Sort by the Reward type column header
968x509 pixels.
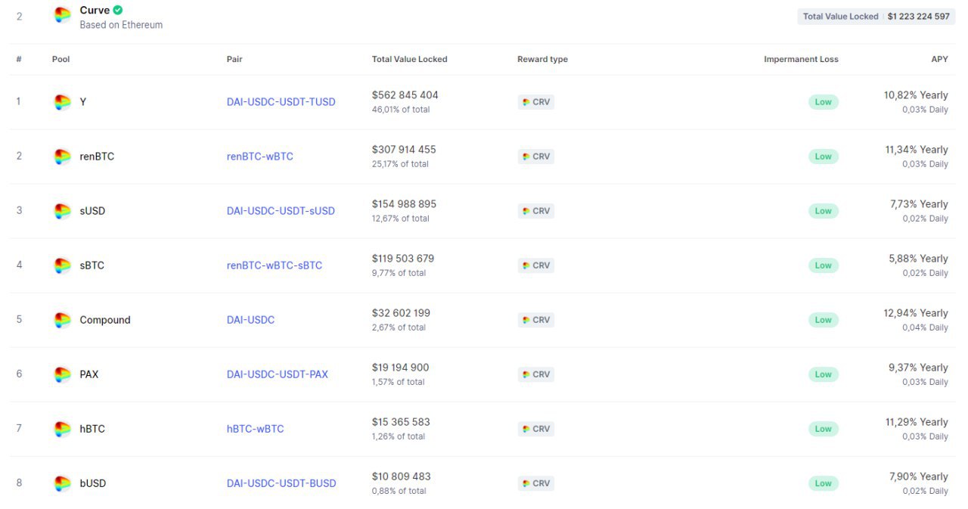[x=542, y=59]
